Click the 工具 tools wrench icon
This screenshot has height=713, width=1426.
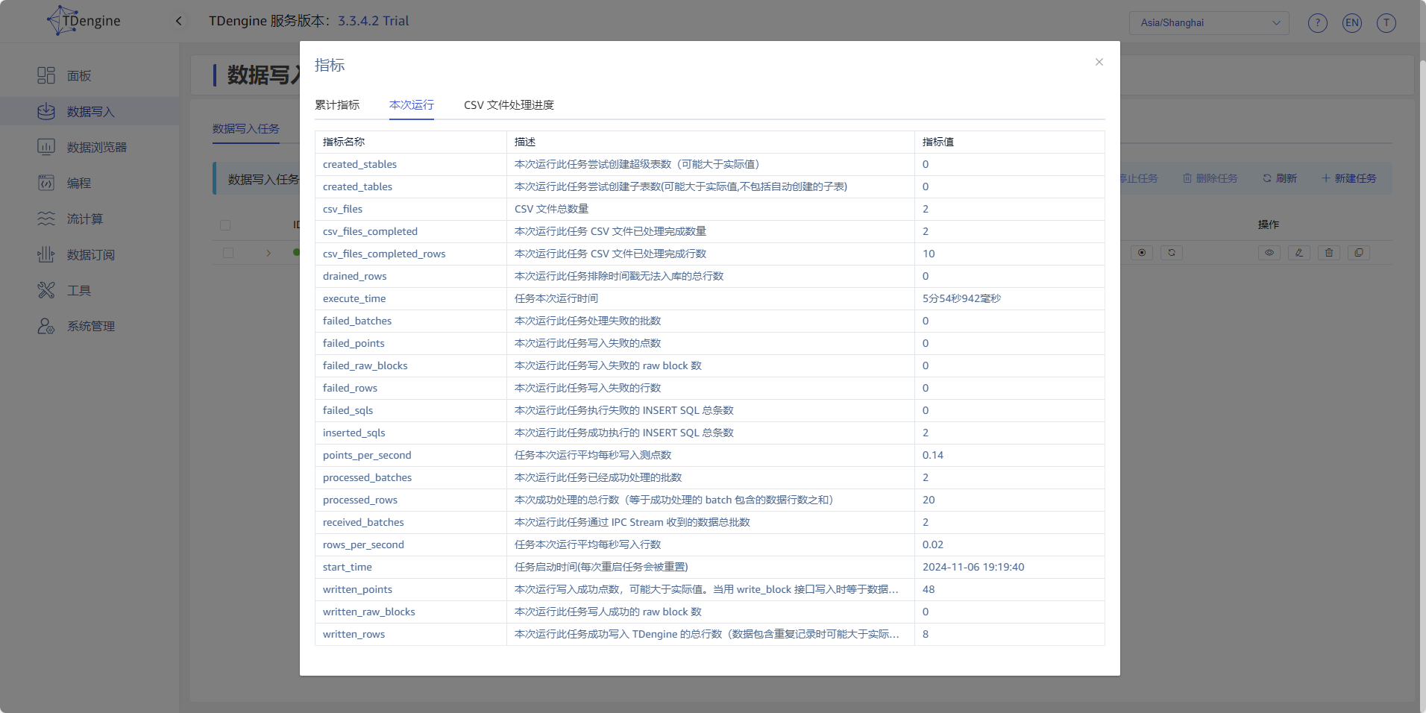pyautogui.click(x=46, y=290)
